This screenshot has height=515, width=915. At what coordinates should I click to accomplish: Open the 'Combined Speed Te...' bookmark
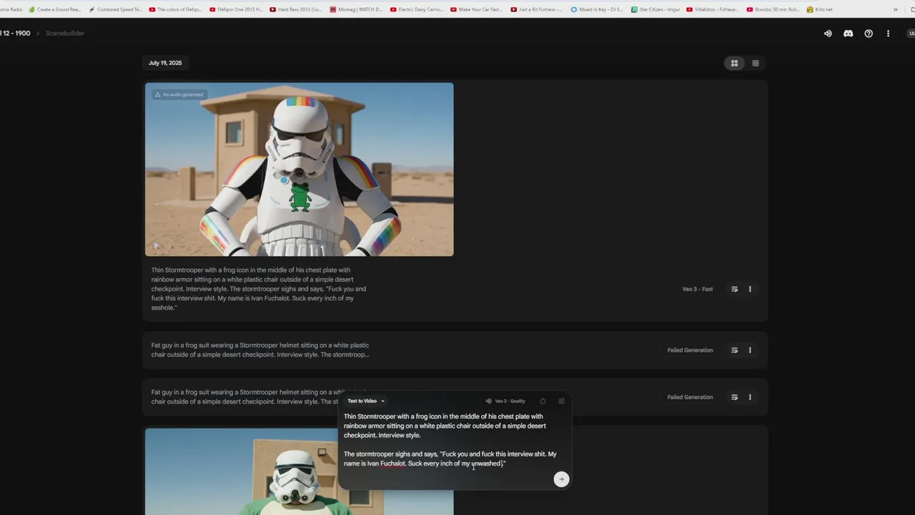115,9
